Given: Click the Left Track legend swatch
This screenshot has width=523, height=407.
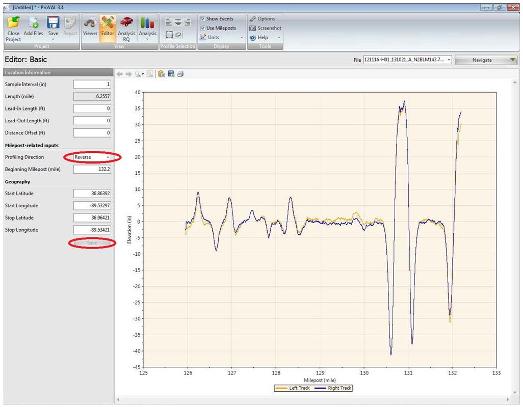Looking at the screenshot, I should click(x=281, y=388).
